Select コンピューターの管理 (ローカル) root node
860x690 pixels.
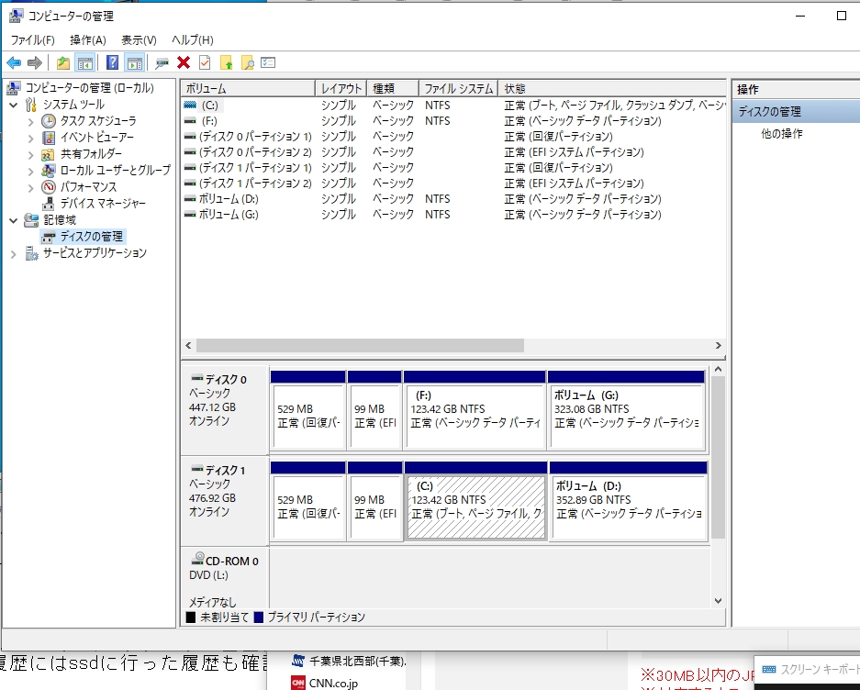click(x=89, y=88)
